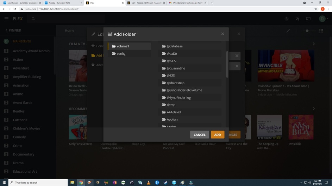Image resolution: width=332 pixels, height=186 pixels.
Task: Click the Plex cast icon
Action: coord(308,19)
